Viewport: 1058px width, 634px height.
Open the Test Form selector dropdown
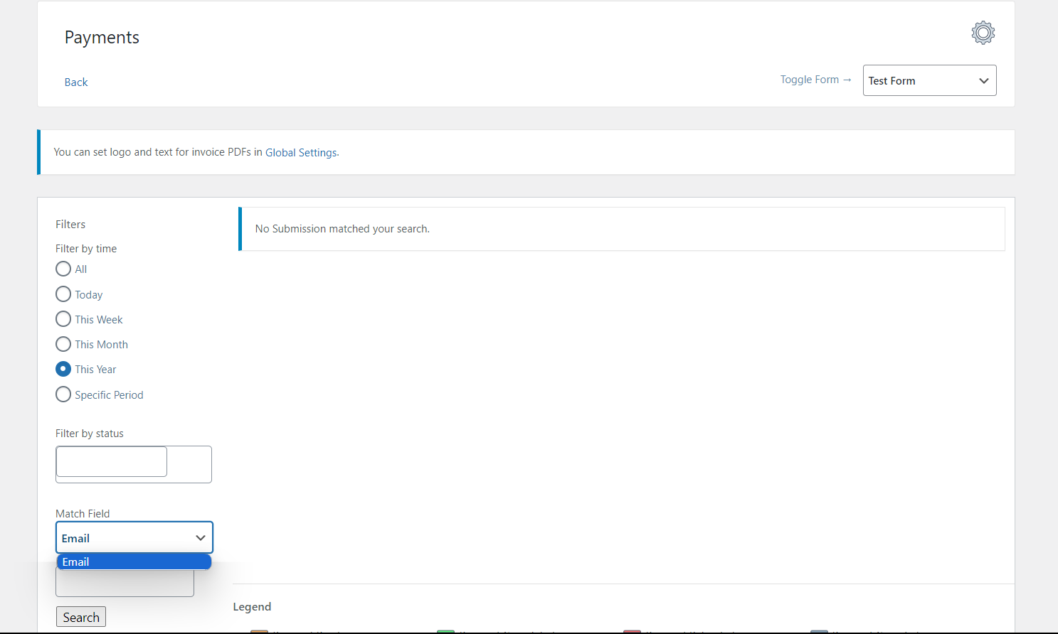click(x=929, y=80)
